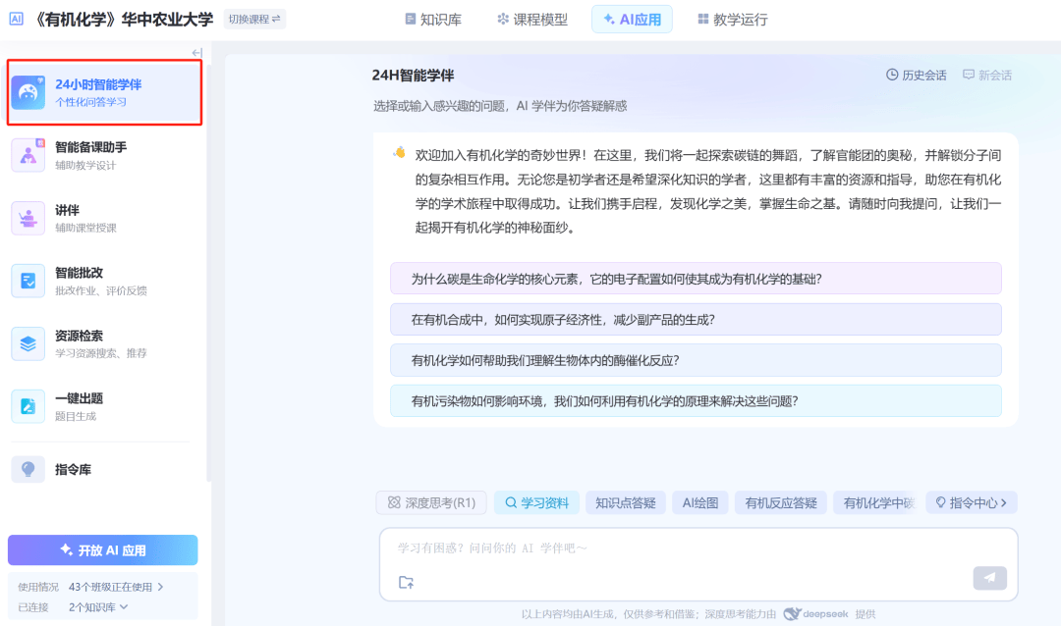Click the 智能批改 icon
Viewport: 1061px width, 626px height.
coord(28,281)
